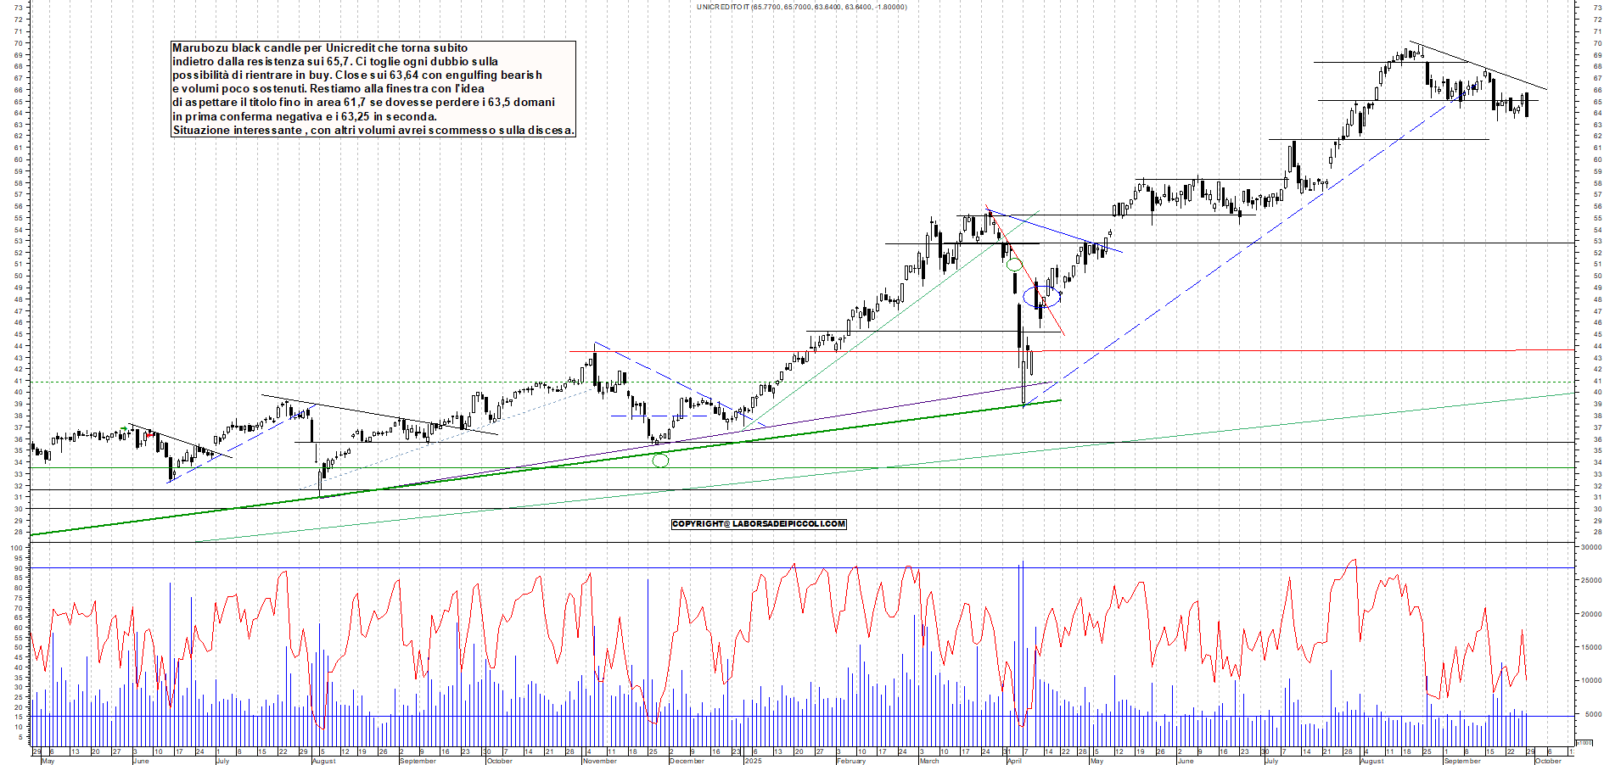
Task: Click the 2025 year label on time axis
Action: click(x=753, y=761)
